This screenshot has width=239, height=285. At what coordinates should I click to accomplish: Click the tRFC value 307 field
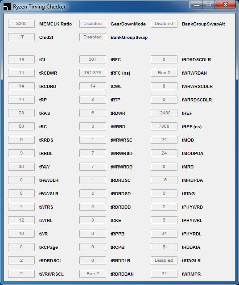tap(93, 59)
